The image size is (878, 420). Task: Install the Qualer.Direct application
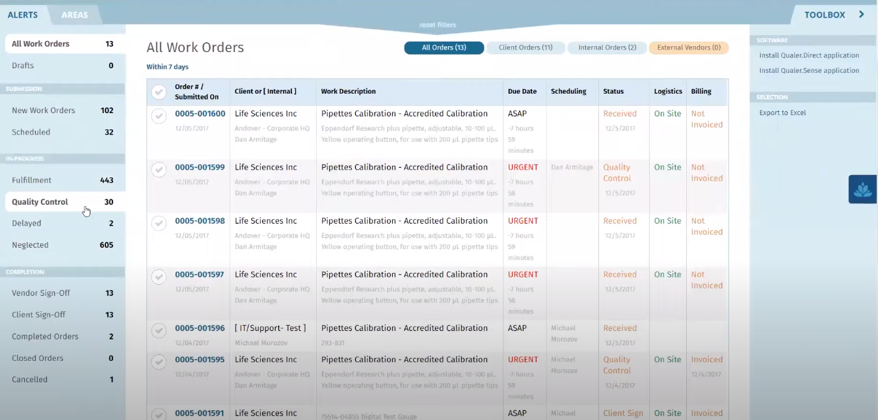click(x=809, y=55)
